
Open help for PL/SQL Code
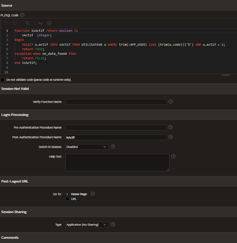(x=22, y=15)
